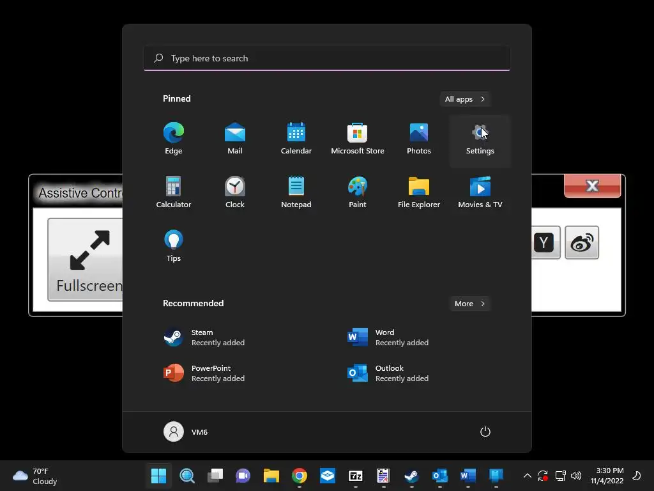This screenshot has width=654, height=491.
Task: Click Fullscreen button in Assistive Control window
Action: click(86, 260)
